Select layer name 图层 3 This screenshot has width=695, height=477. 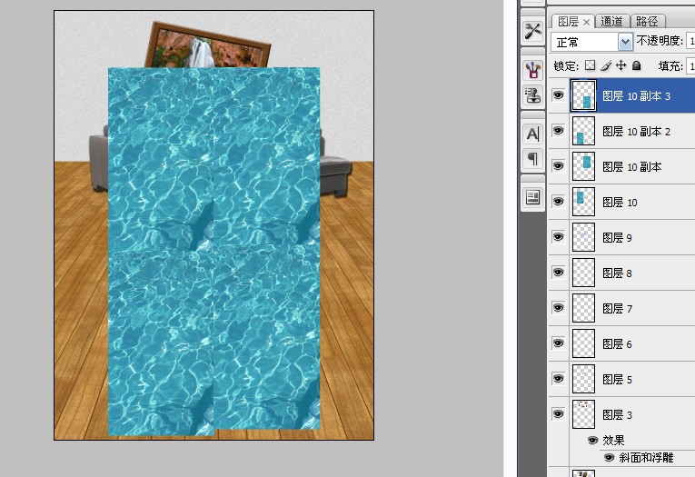tap(617, 415)
